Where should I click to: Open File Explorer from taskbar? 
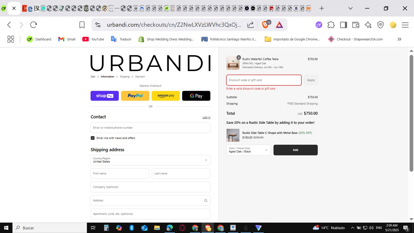point(157,228)
